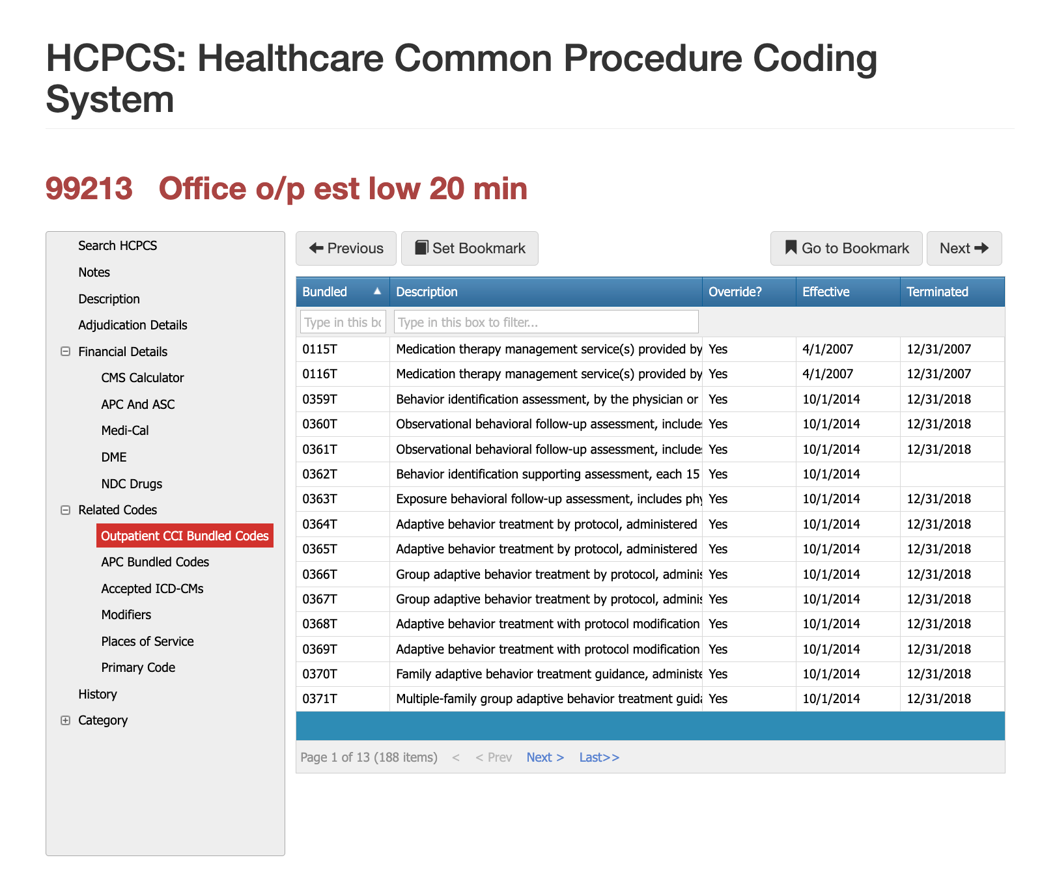Open the Outpatient CCI Bundled Codes tab

tap(184, 535)
